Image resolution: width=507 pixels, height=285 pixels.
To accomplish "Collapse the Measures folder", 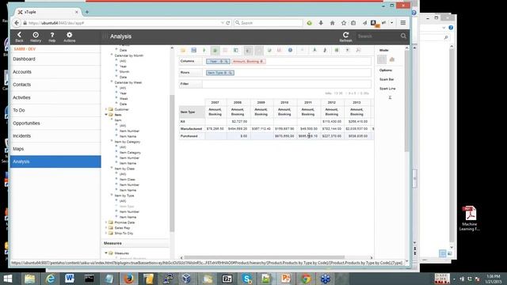I will click(106, 253).
